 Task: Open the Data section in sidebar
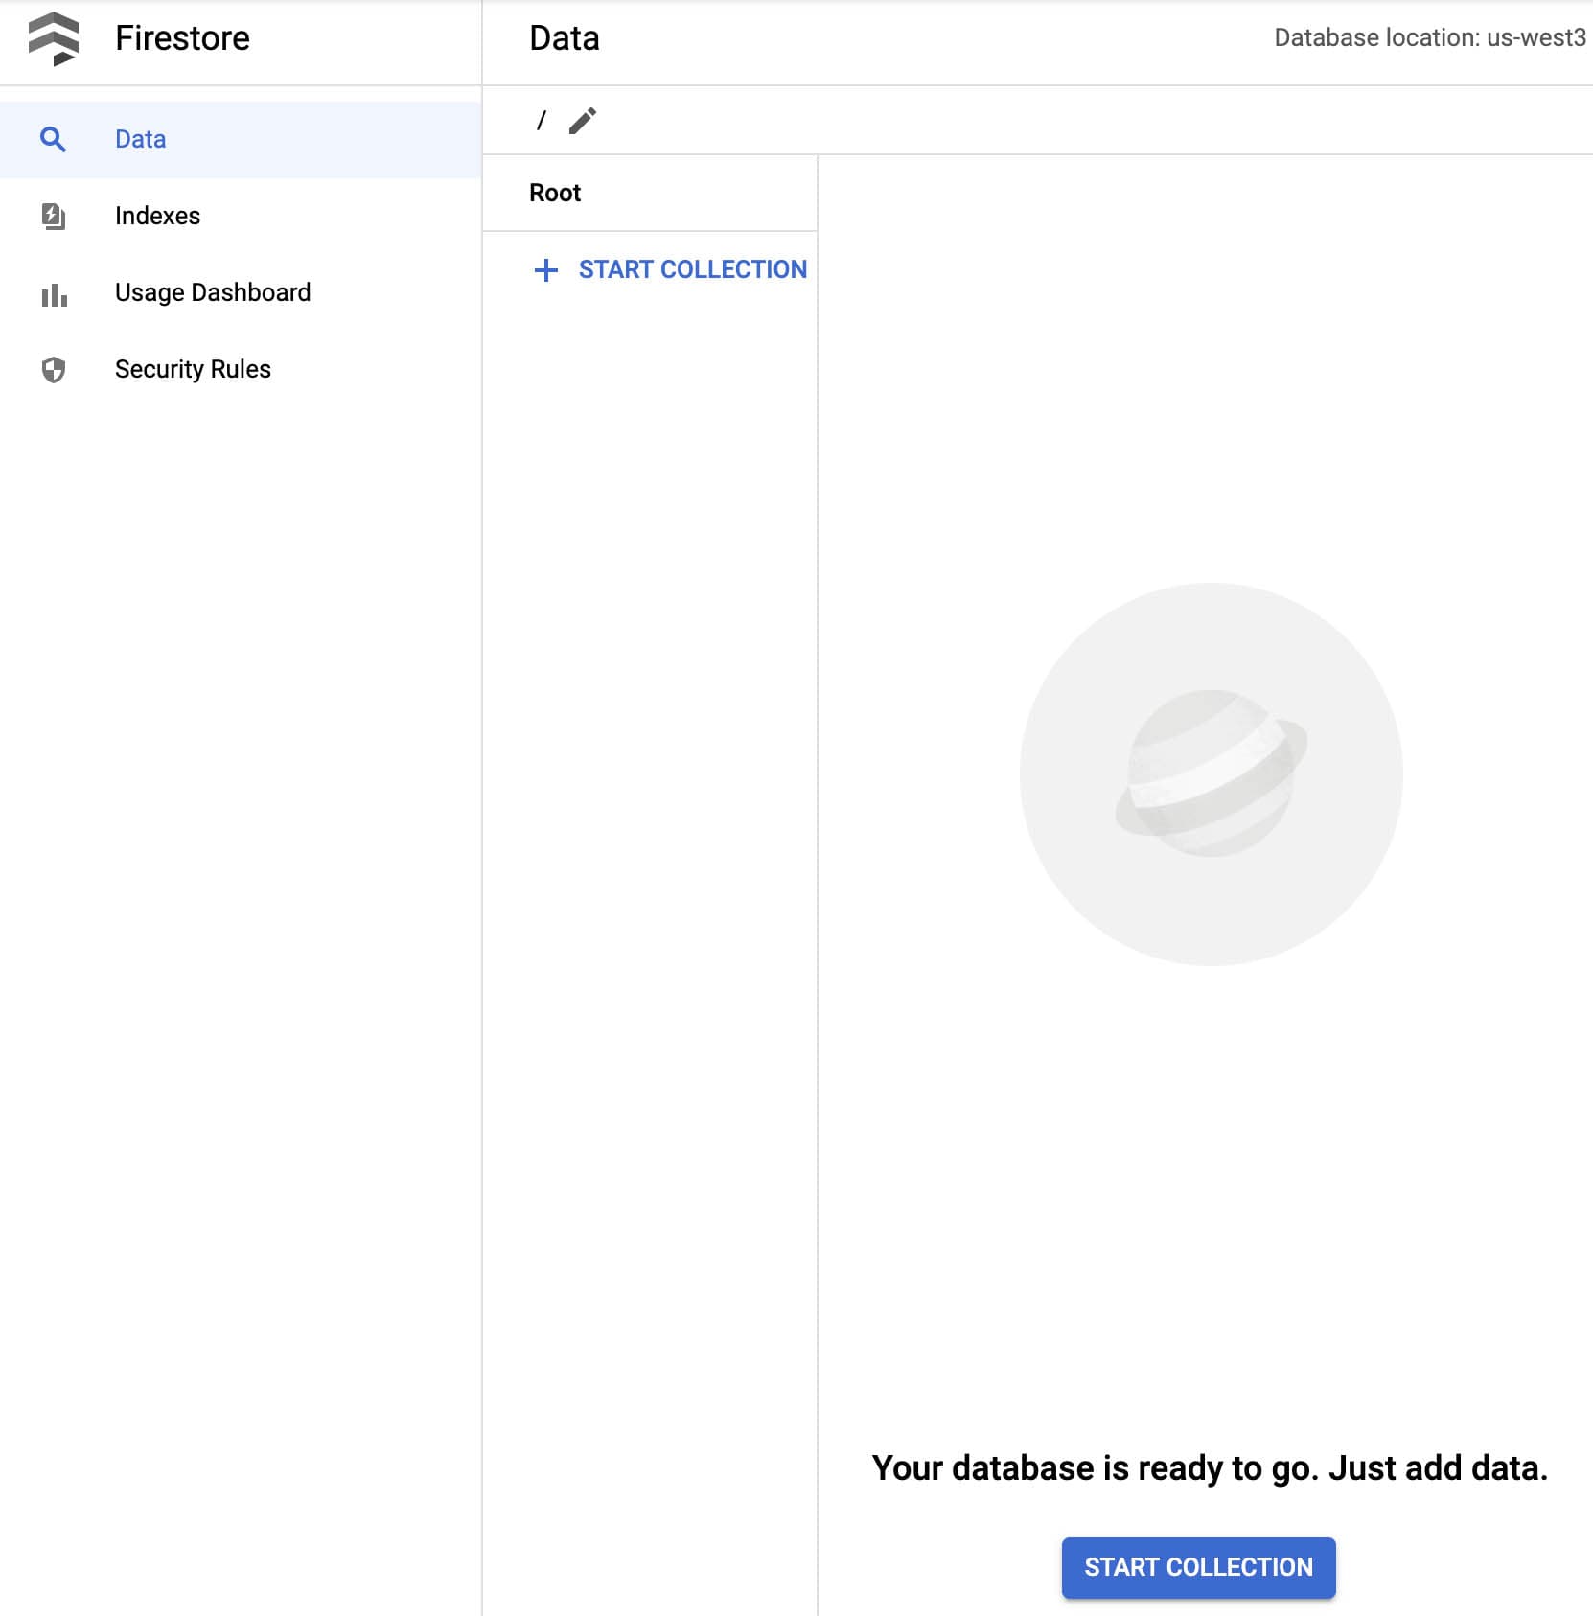[x=241, y=140]
